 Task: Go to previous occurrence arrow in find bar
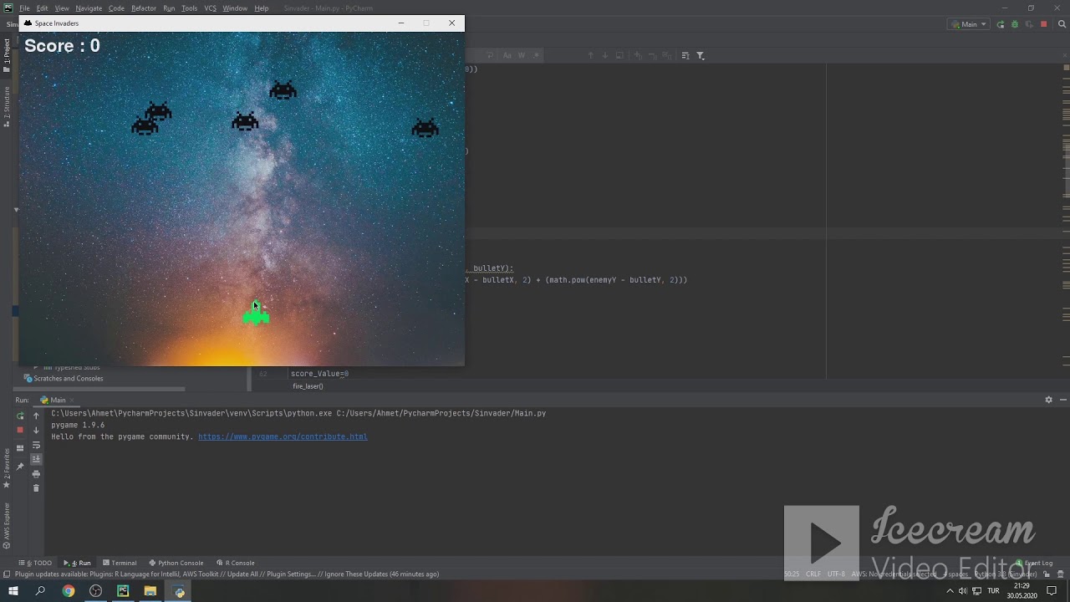590,55
